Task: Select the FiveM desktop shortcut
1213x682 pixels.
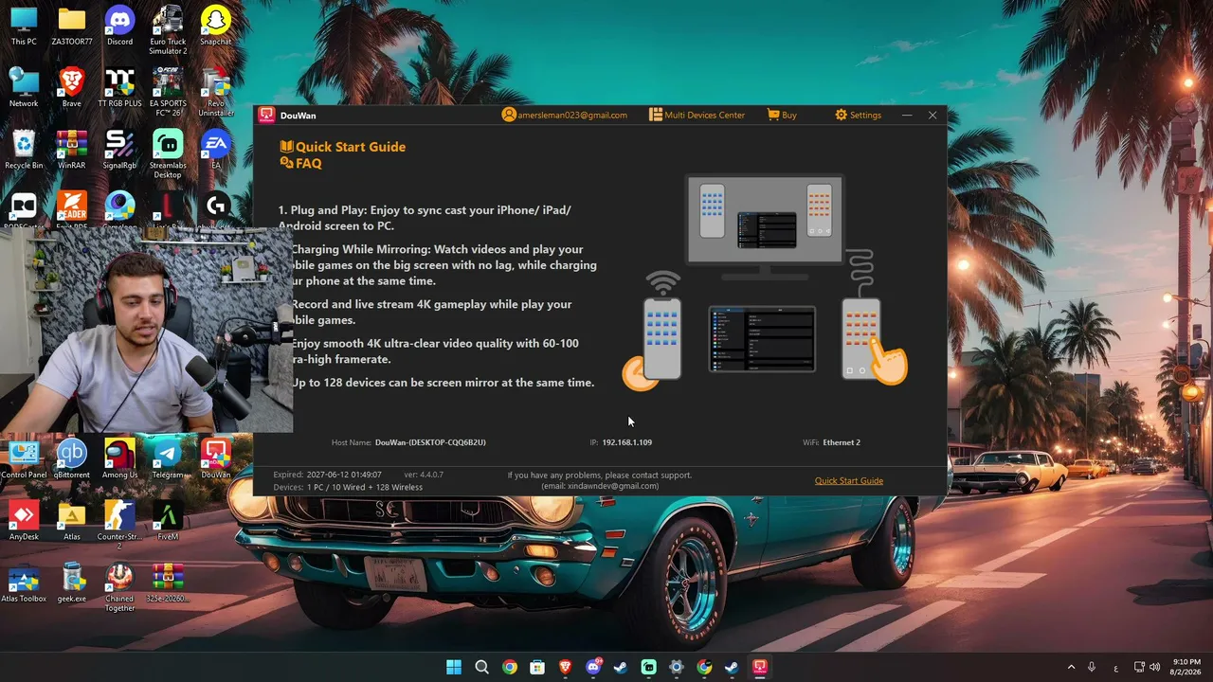Action: [168, 521]
